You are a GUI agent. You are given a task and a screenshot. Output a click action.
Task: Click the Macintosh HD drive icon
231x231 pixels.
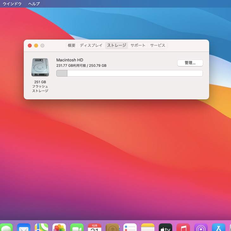40,67
